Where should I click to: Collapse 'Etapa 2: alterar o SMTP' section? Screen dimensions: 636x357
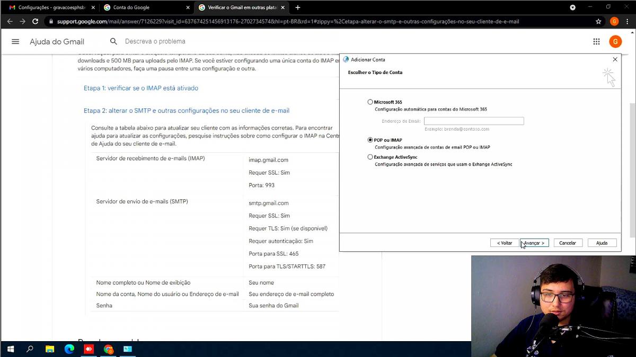pyautogui.click(x=187, y=111)
